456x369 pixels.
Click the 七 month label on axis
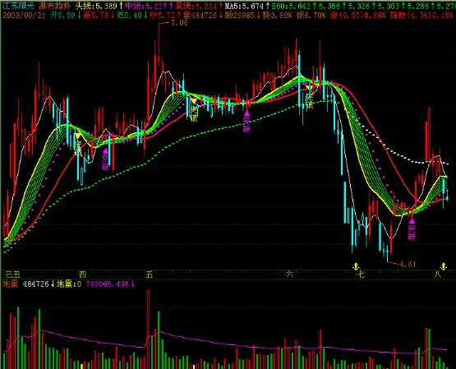pyautogui.click(x=361, y=274)
